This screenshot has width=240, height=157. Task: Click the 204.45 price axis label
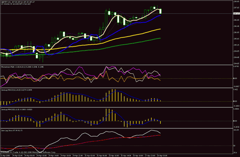coord(236,57)
